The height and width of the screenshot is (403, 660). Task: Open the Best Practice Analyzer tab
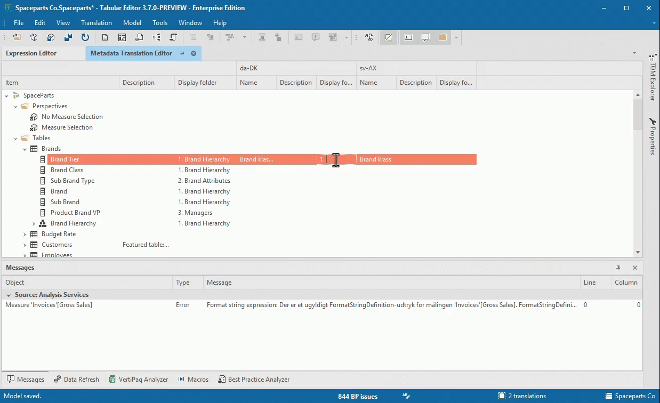tap(254, 380)
